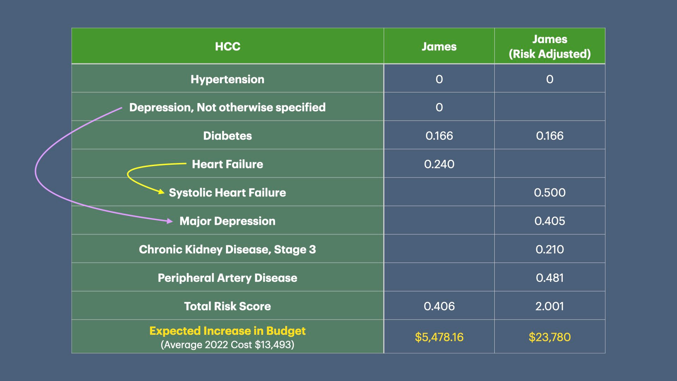Click the budget amount $23,780
Screen dimensions: 677x381
click(x=550, y=337)
